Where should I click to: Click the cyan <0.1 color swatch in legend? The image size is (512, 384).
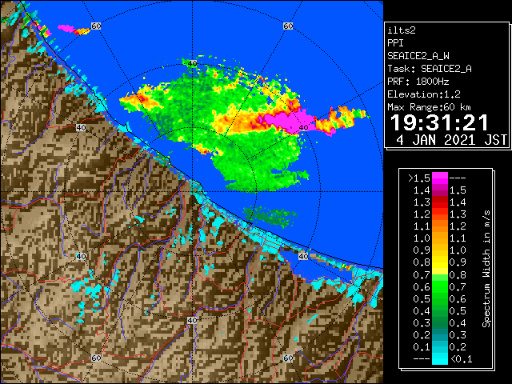439,359
